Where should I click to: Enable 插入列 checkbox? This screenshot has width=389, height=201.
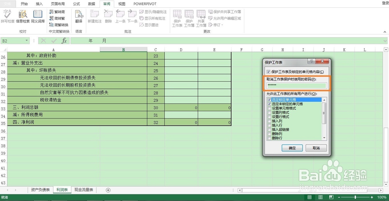tap(269, 121)
